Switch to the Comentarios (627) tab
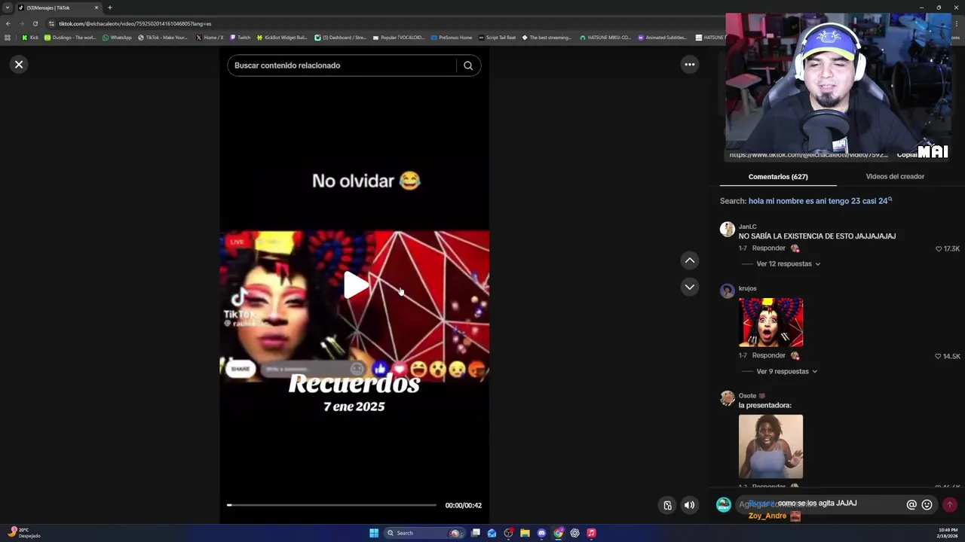The width and height of the screenshot is (965, 542). [778, 177]
